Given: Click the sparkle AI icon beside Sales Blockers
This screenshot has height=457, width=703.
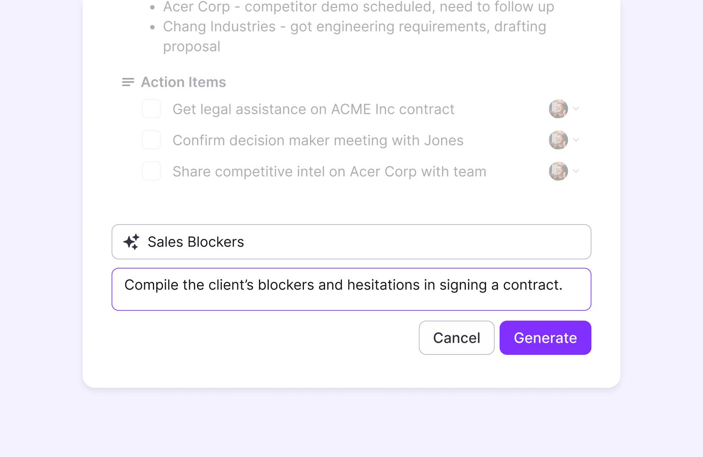Looking at the screenshot, I should tap(131, 242).
